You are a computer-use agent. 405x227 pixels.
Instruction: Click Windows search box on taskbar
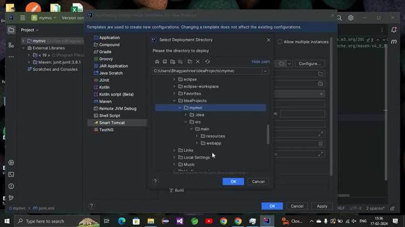pyautogui.click(x=56, y=221)
